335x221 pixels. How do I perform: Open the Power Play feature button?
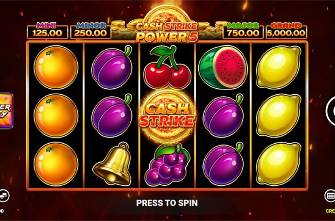tap(6, 111)
